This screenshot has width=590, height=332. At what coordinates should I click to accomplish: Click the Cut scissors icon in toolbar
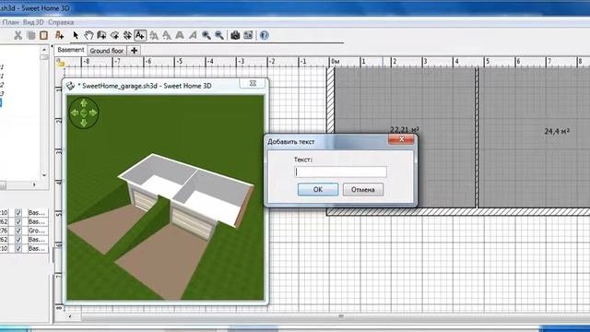point(18,35)
